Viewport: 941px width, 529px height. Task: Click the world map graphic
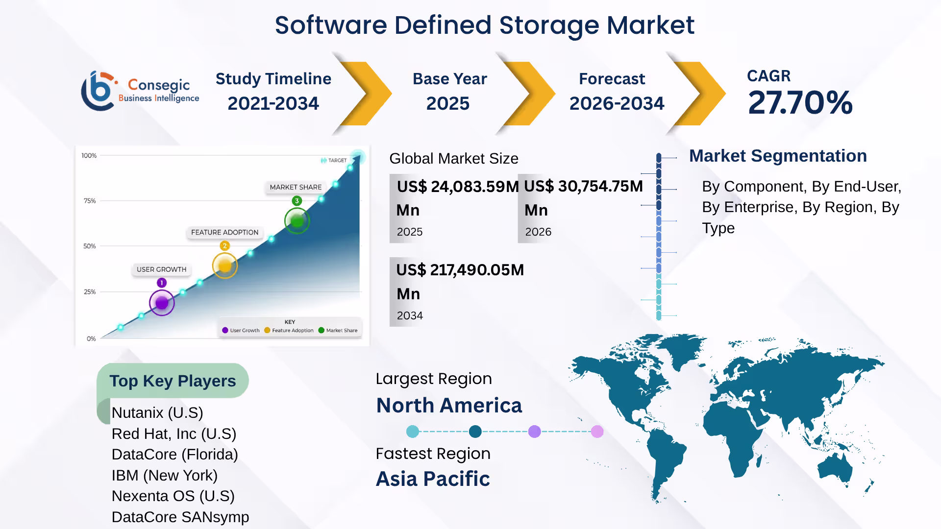(726, 419)
